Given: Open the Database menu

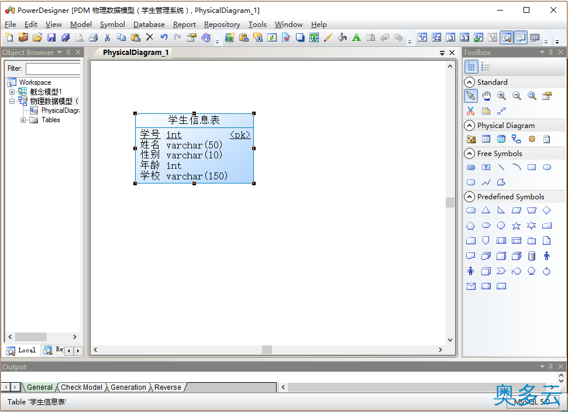Looking at the screenshot, I should tap(149, 25).
